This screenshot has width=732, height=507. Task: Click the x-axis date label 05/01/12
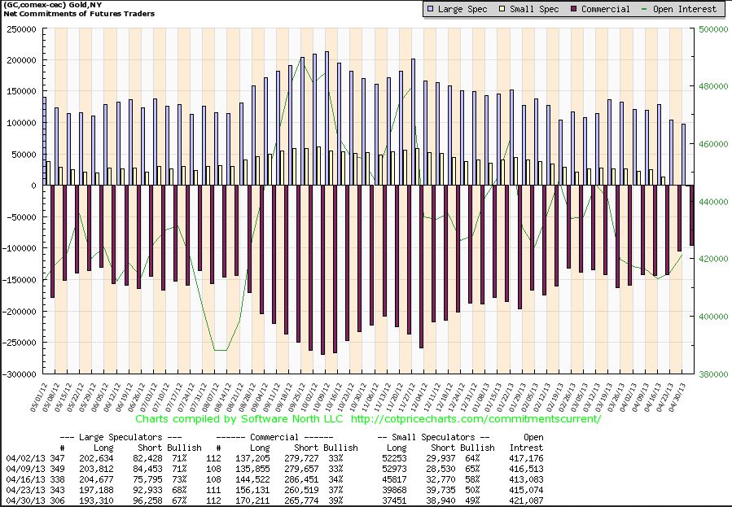pyautogui.click(x=39, y=397)
